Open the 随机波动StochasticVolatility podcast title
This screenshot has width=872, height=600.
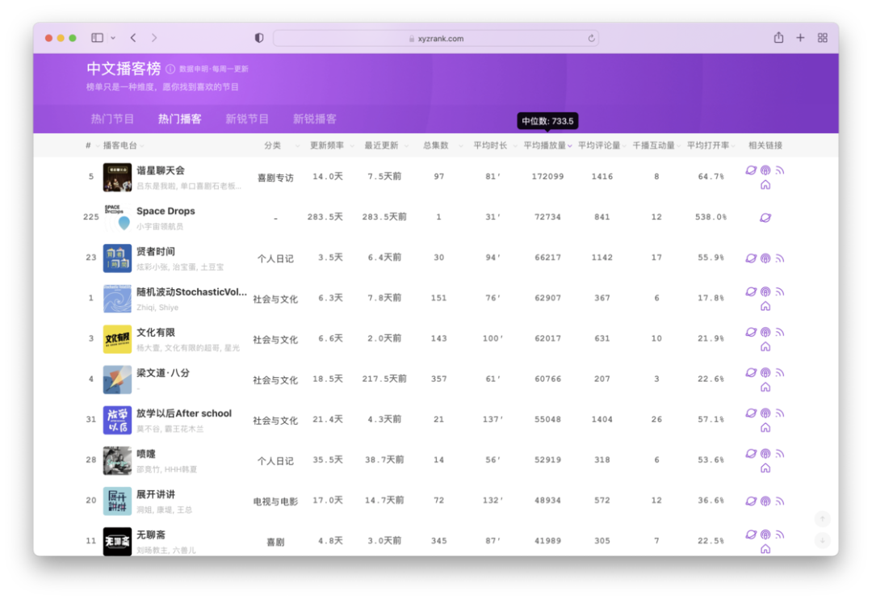pos(191,292)
